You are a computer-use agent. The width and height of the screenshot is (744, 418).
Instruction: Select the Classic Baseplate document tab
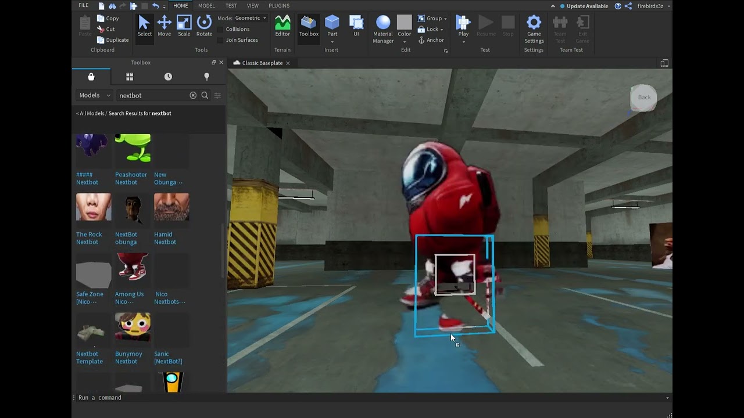[262, 63]
